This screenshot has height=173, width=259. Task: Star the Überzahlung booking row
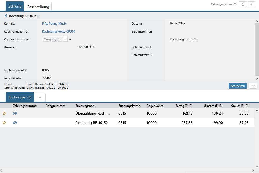(x=4, y=113)
